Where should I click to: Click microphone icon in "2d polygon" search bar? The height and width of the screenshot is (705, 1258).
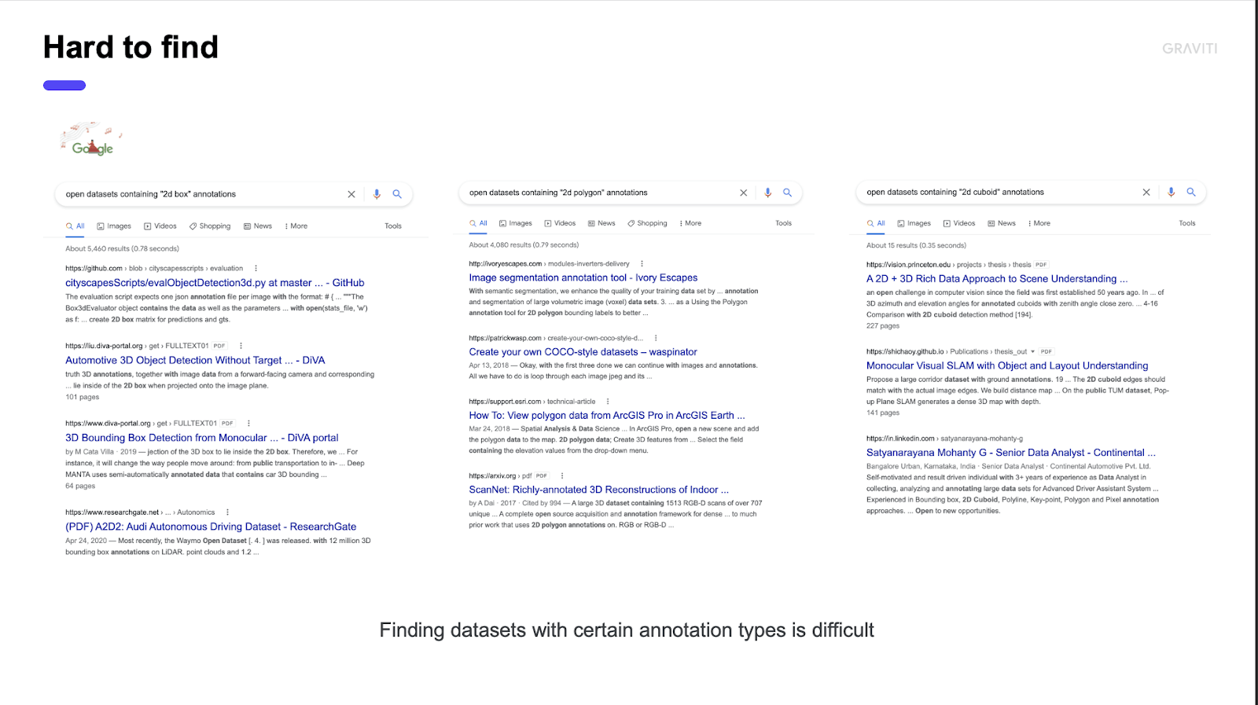768,193
